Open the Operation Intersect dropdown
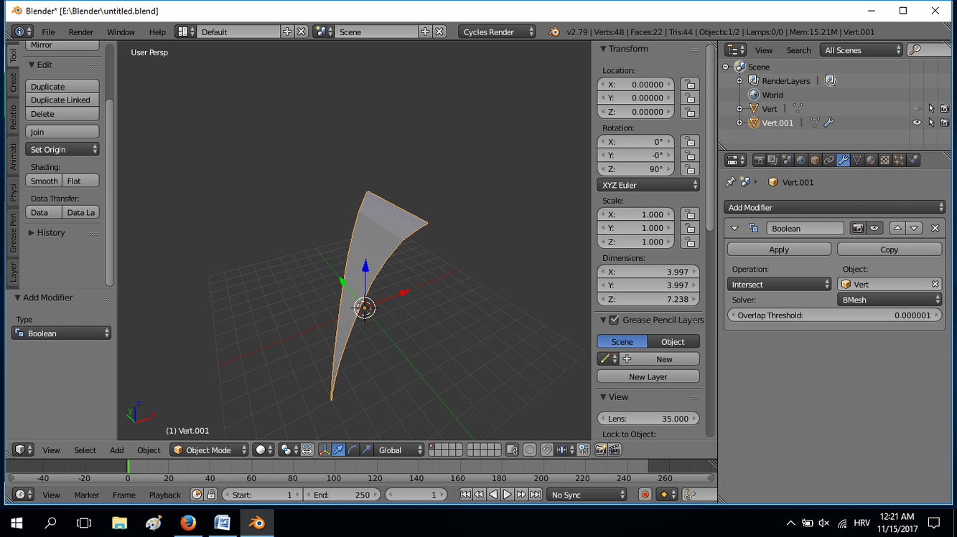957x537 pixels. (x=780, y=285)
